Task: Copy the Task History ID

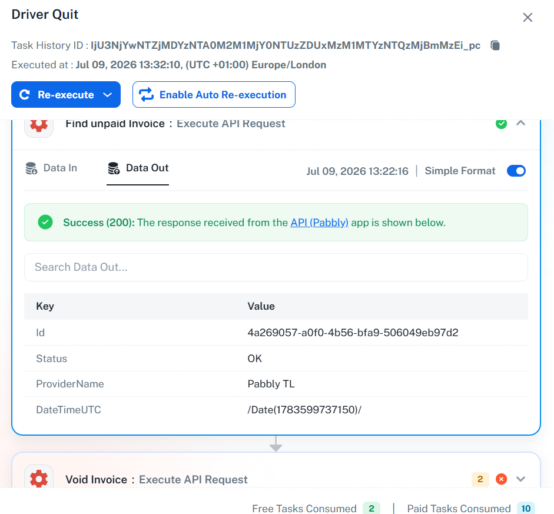Action: [495, 45]
